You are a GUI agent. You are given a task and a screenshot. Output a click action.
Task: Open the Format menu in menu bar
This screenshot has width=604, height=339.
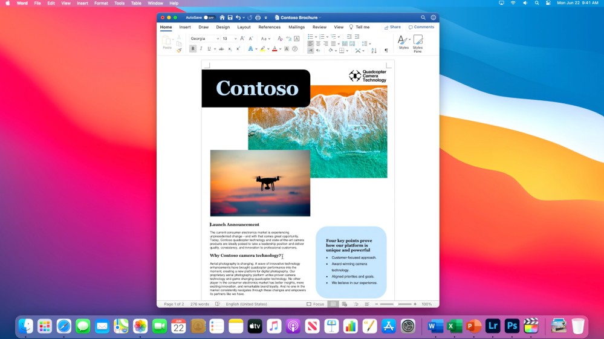pos(101,3)
